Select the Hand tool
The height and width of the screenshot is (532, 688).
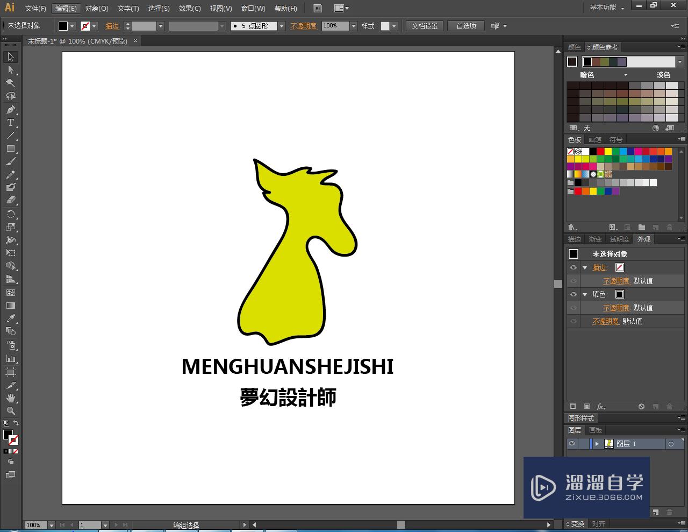[10, 398]
